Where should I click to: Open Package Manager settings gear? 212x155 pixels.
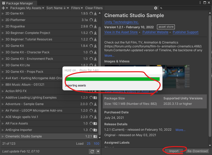[156, 8]
